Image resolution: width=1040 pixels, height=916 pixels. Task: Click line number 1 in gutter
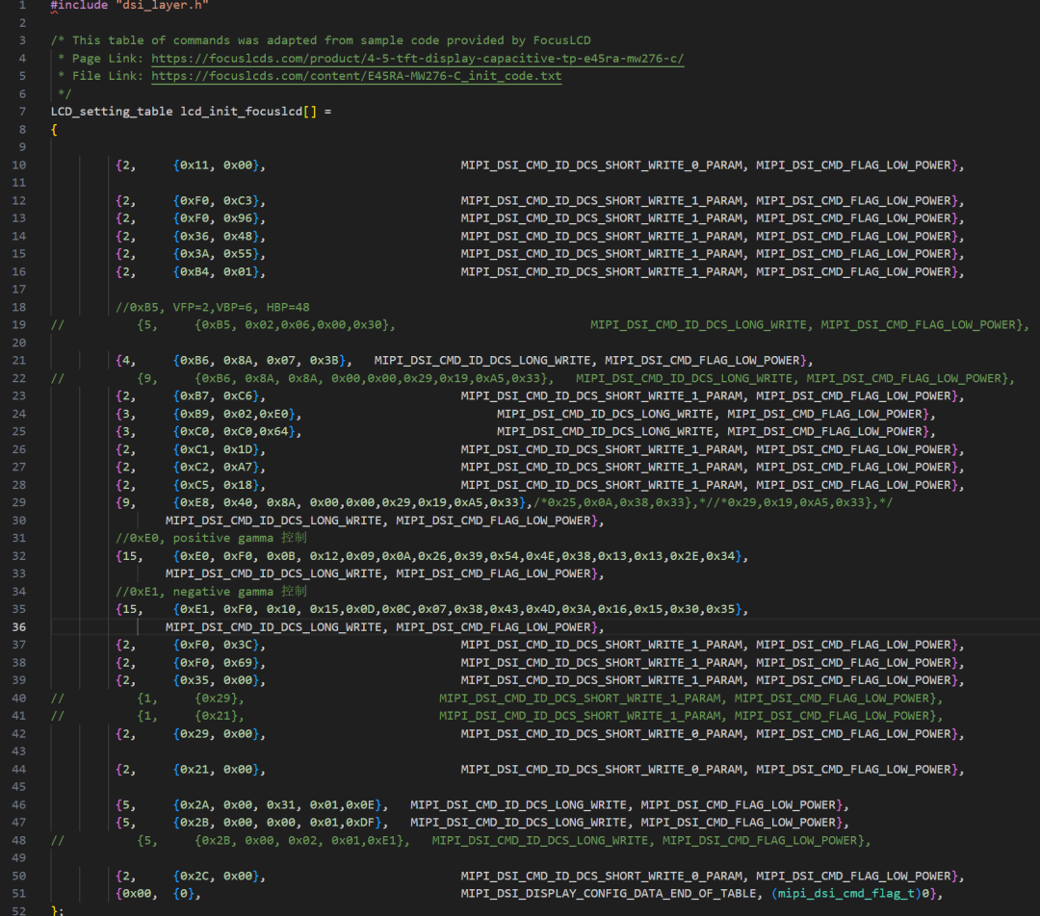point(22,6)
